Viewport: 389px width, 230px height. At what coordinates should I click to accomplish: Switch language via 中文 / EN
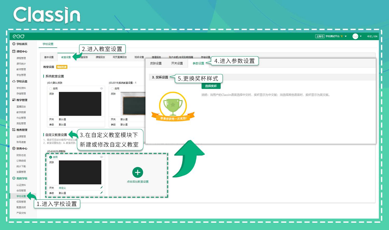[x=372, y=36]
